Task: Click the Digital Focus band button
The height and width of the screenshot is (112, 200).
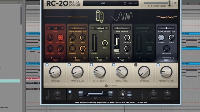Action: [117, 50]
